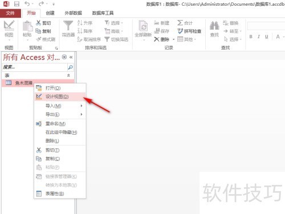This screenshot has width=285, height=214.
Task: Click the Redo arrow in title bar
Action: (x=41, y=3)
